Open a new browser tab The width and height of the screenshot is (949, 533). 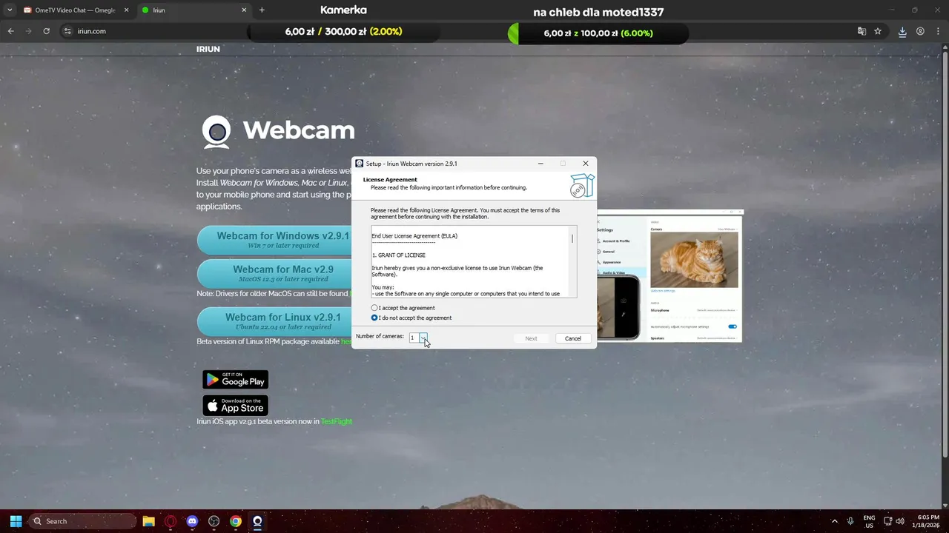pyautogui.click(x=262, y=10)
